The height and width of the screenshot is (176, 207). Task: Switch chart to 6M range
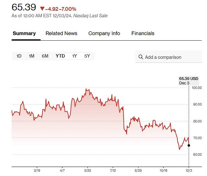[x=45, y=56]
